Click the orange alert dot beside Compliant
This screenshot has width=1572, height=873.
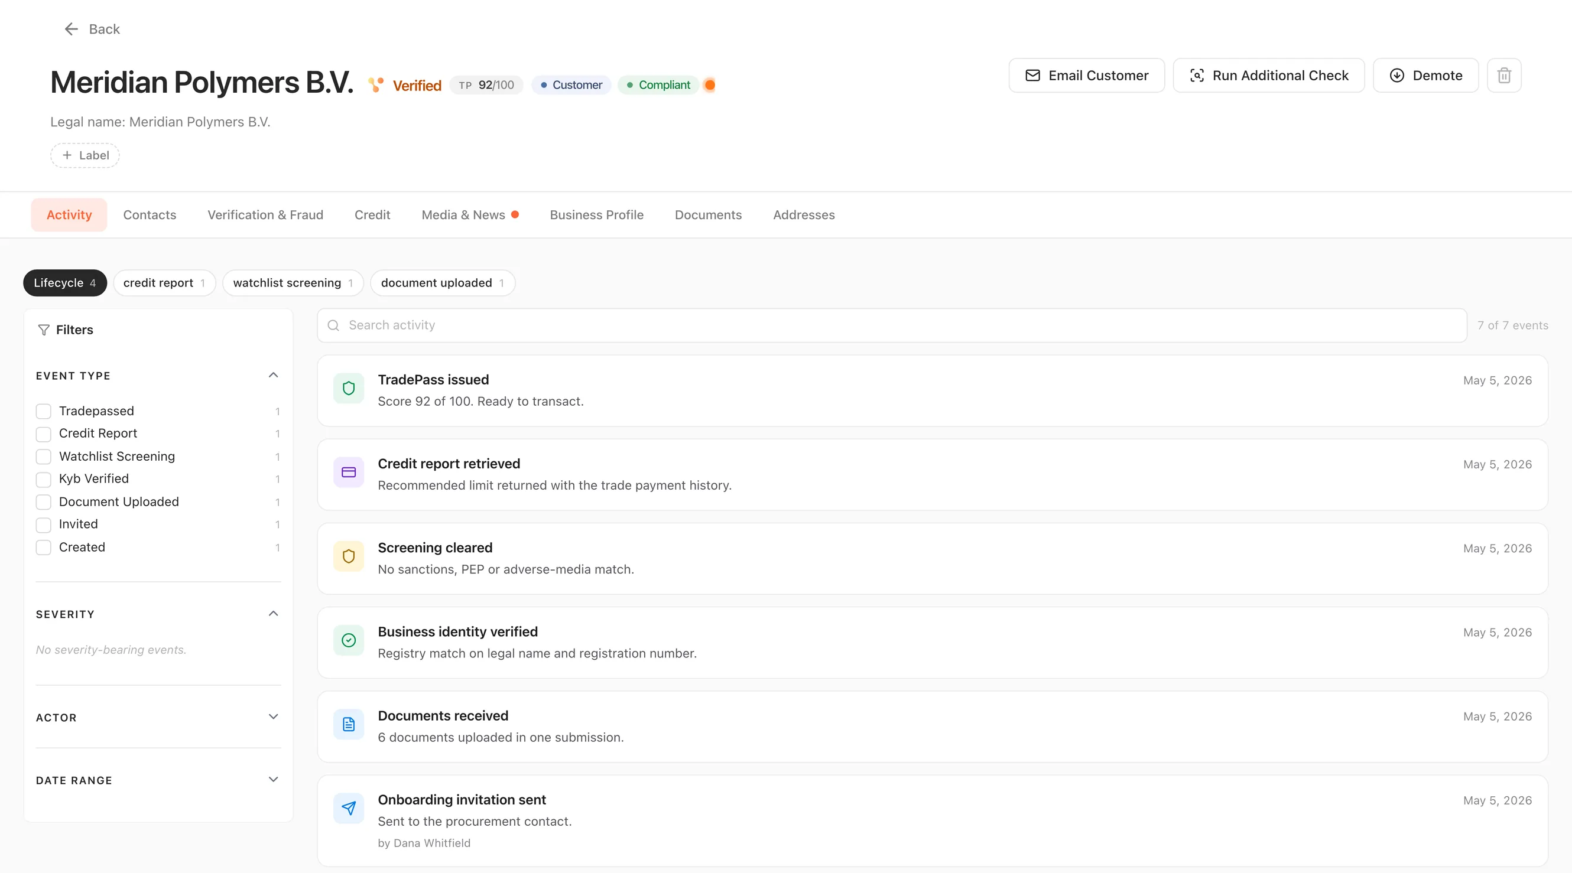click(709, 85)
